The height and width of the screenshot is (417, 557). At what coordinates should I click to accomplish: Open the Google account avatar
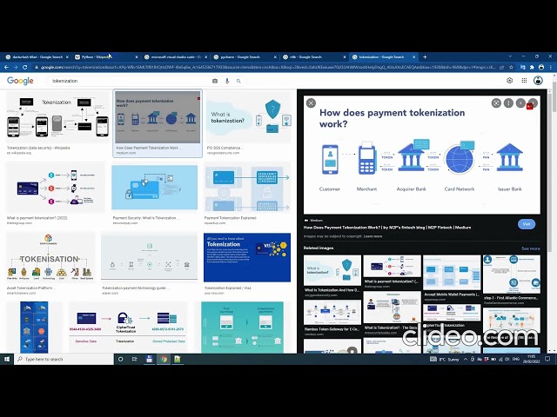(x=538, y=81)
